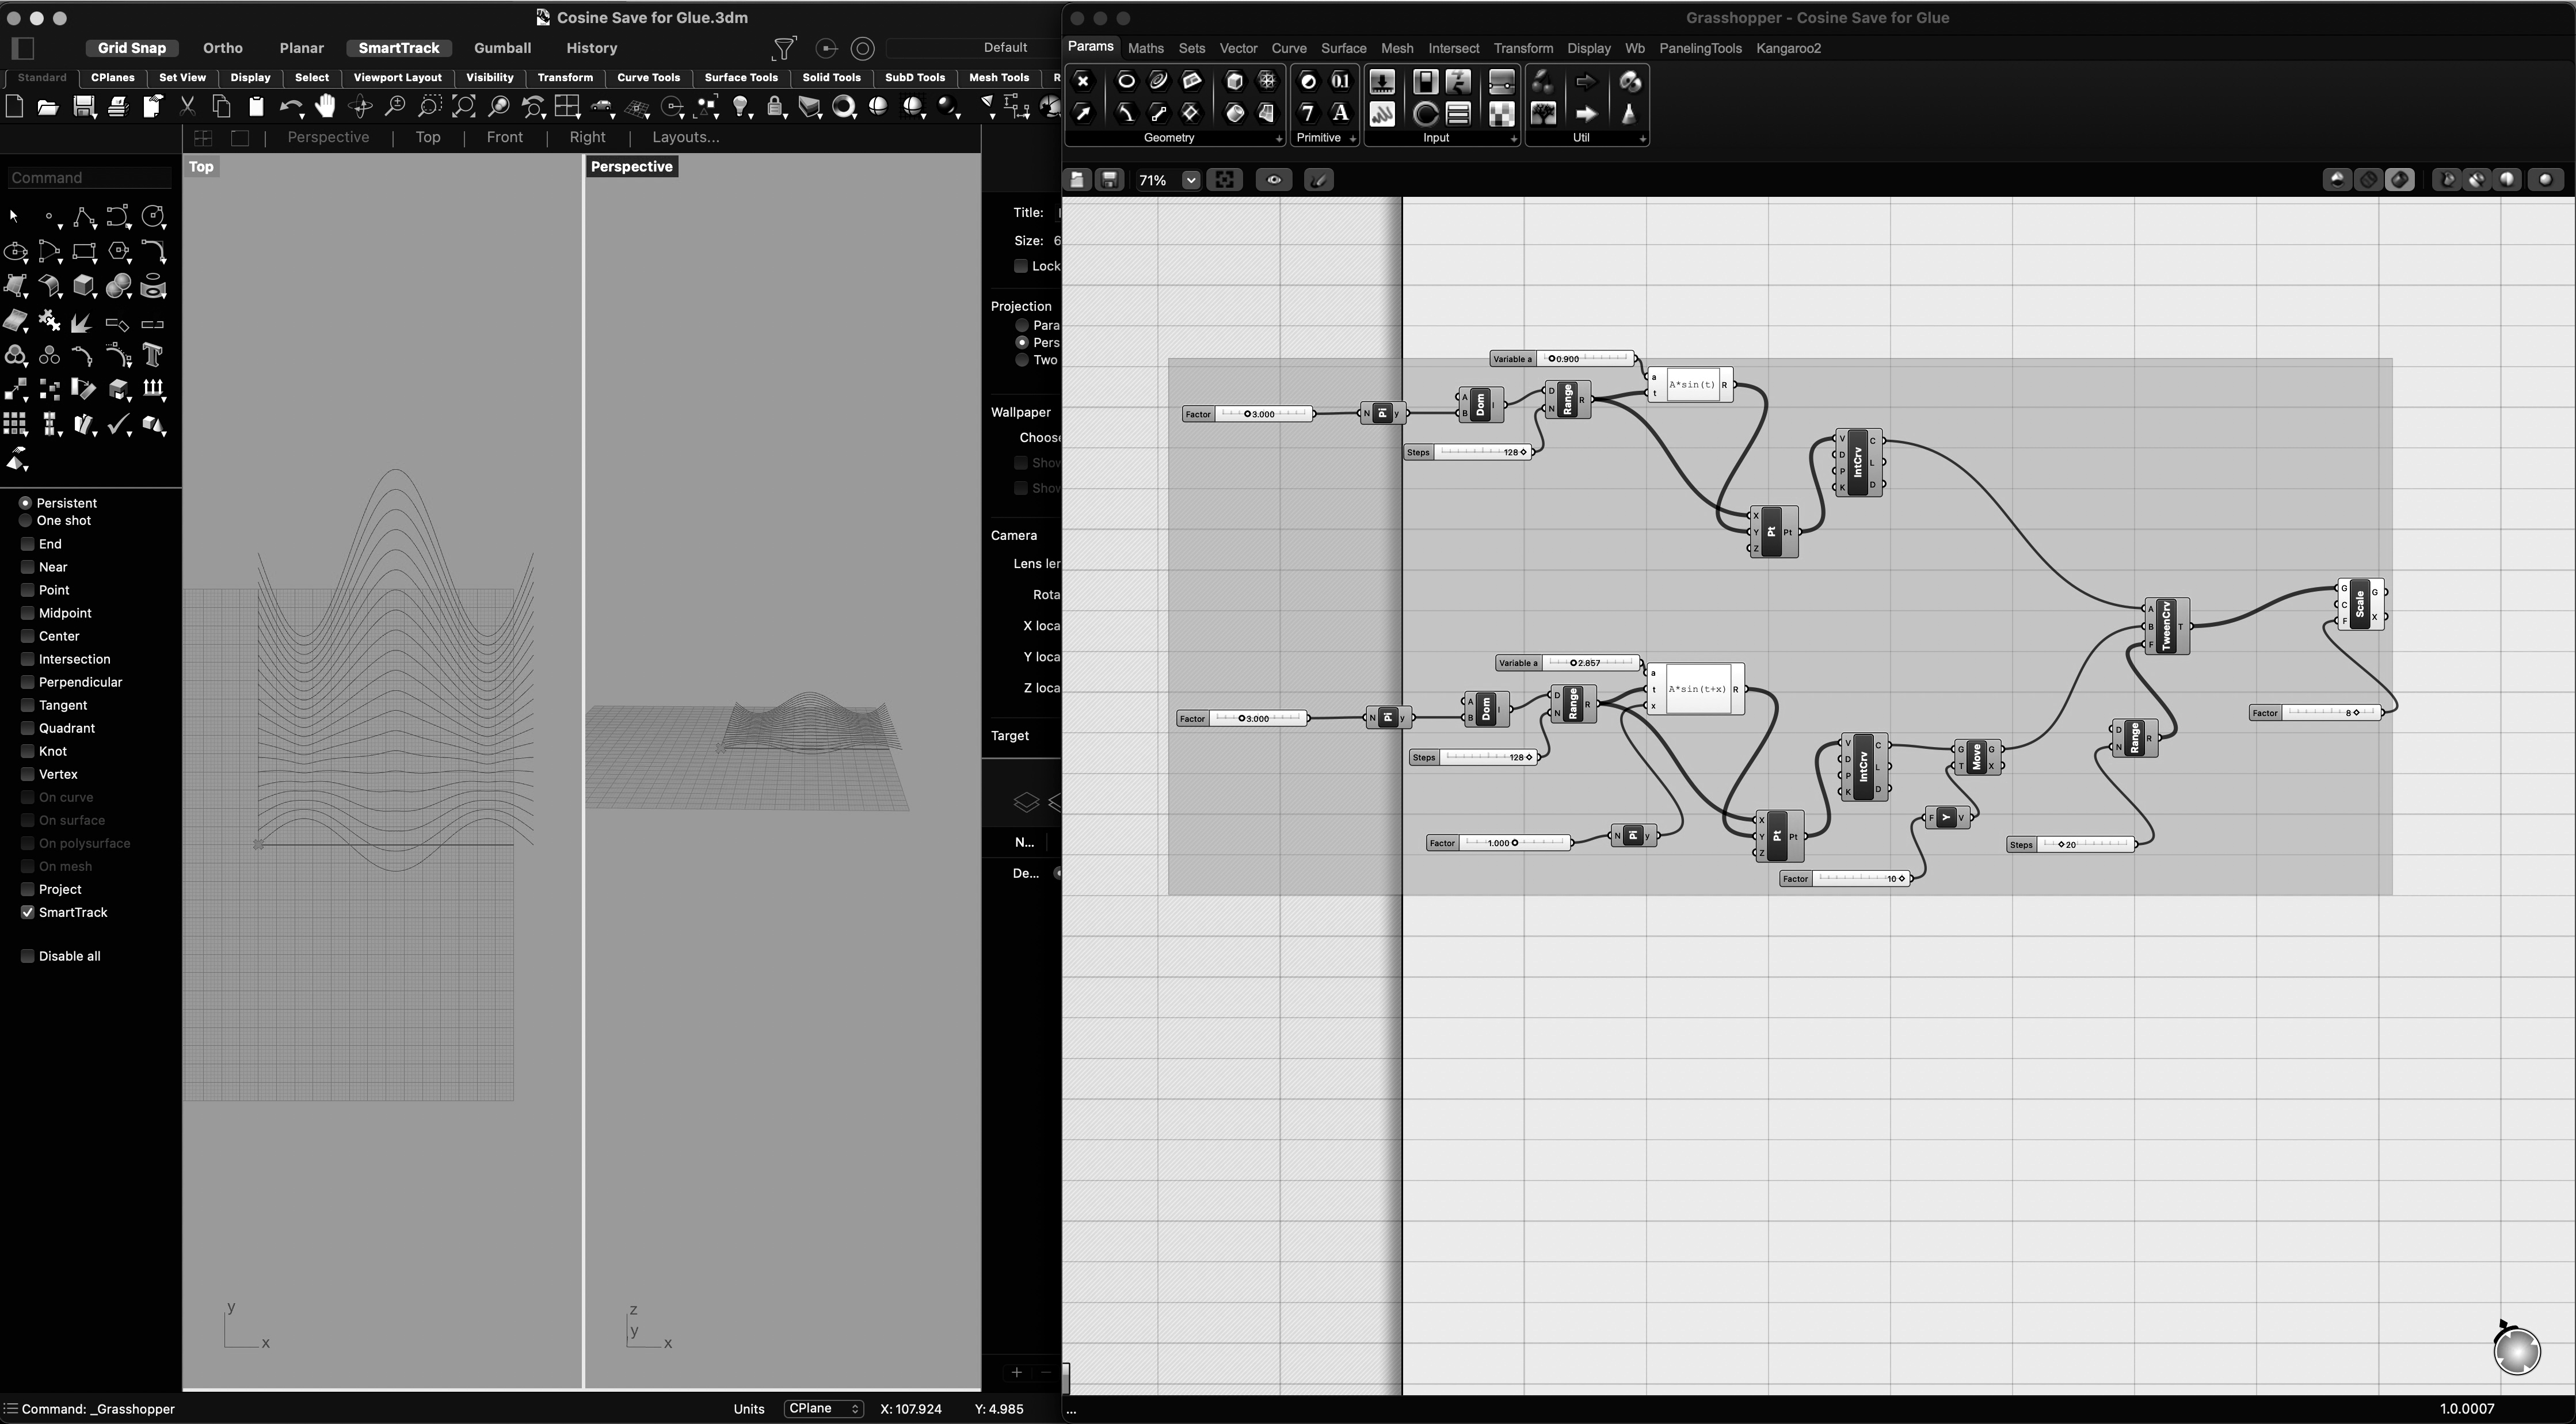Open the Grasshopper zoom percentage dropdown
2576x1424 pixels.
coord(1191,180)
